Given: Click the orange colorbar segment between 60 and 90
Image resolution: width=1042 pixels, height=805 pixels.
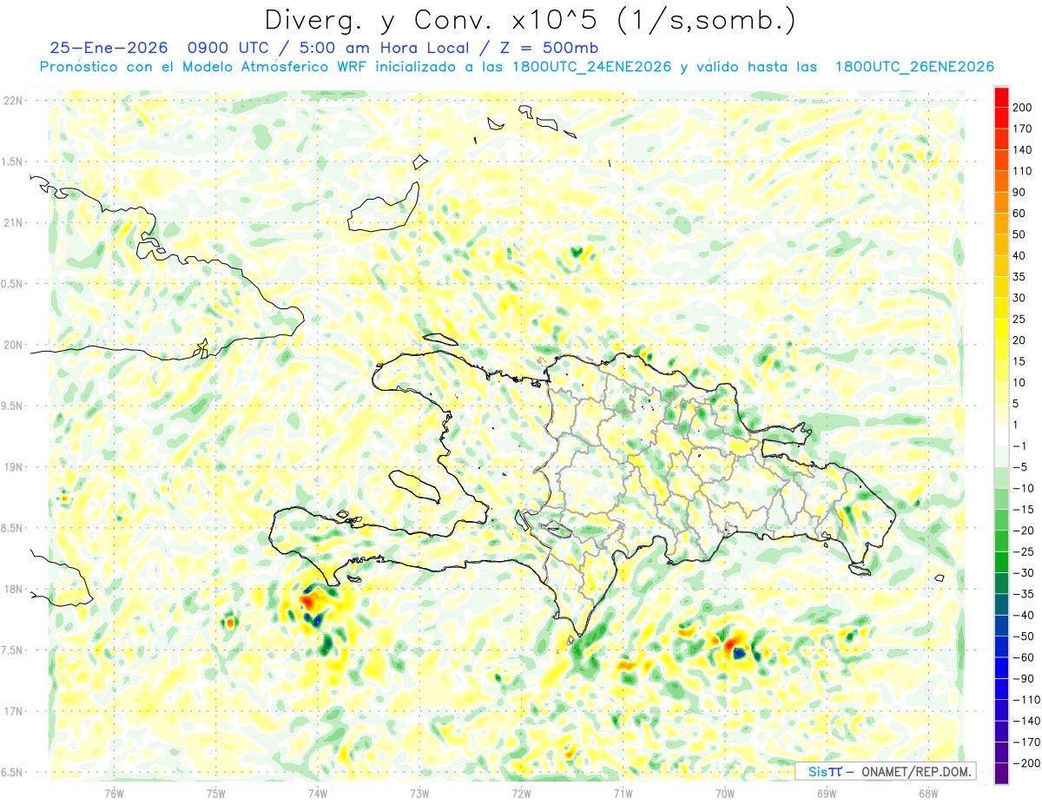Looking at the screenshot, I should tap(1001, 203).
